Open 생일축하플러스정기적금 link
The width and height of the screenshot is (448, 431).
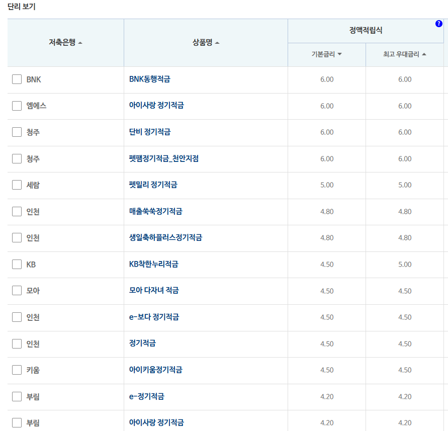point(165,238)
